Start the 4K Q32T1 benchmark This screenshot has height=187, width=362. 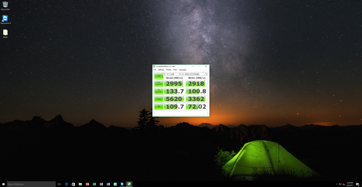point(159,91)
